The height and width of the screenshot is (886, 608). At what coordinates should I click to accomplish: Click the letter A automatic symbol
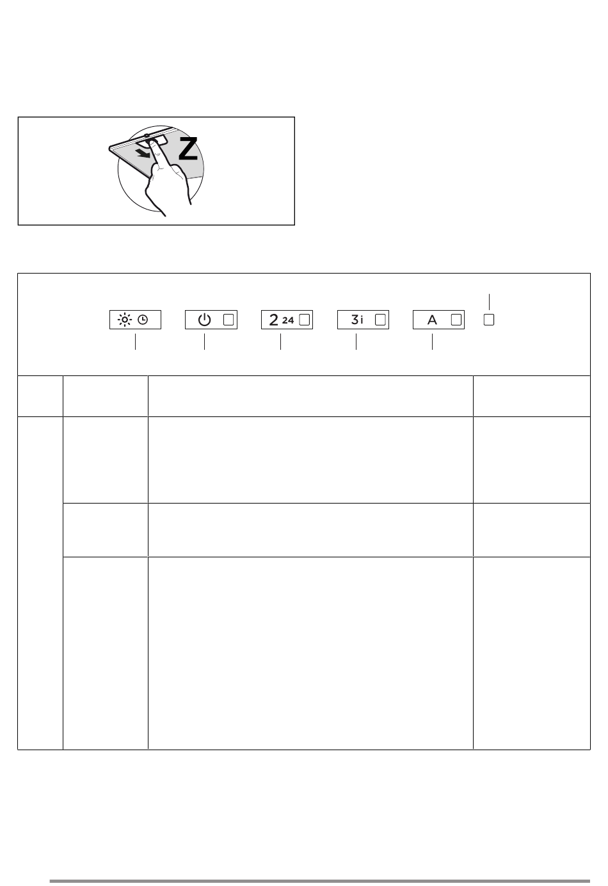pyautogui.click(x=432, y=320)
